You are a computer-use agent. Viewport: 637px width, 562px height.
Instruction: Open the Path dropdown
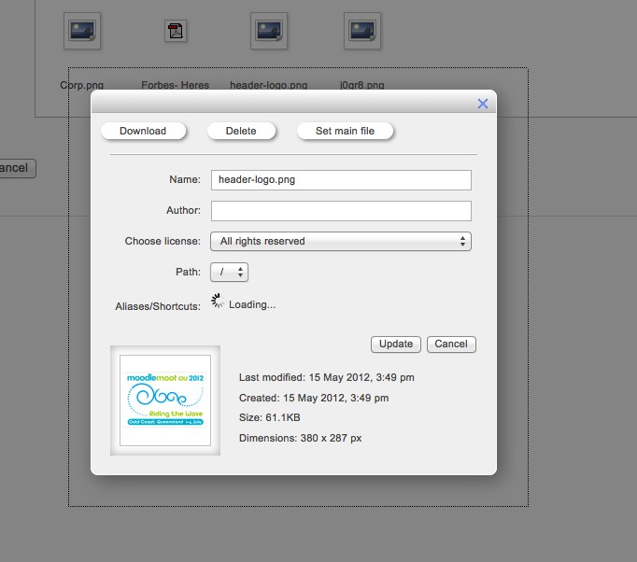(229, 272)
